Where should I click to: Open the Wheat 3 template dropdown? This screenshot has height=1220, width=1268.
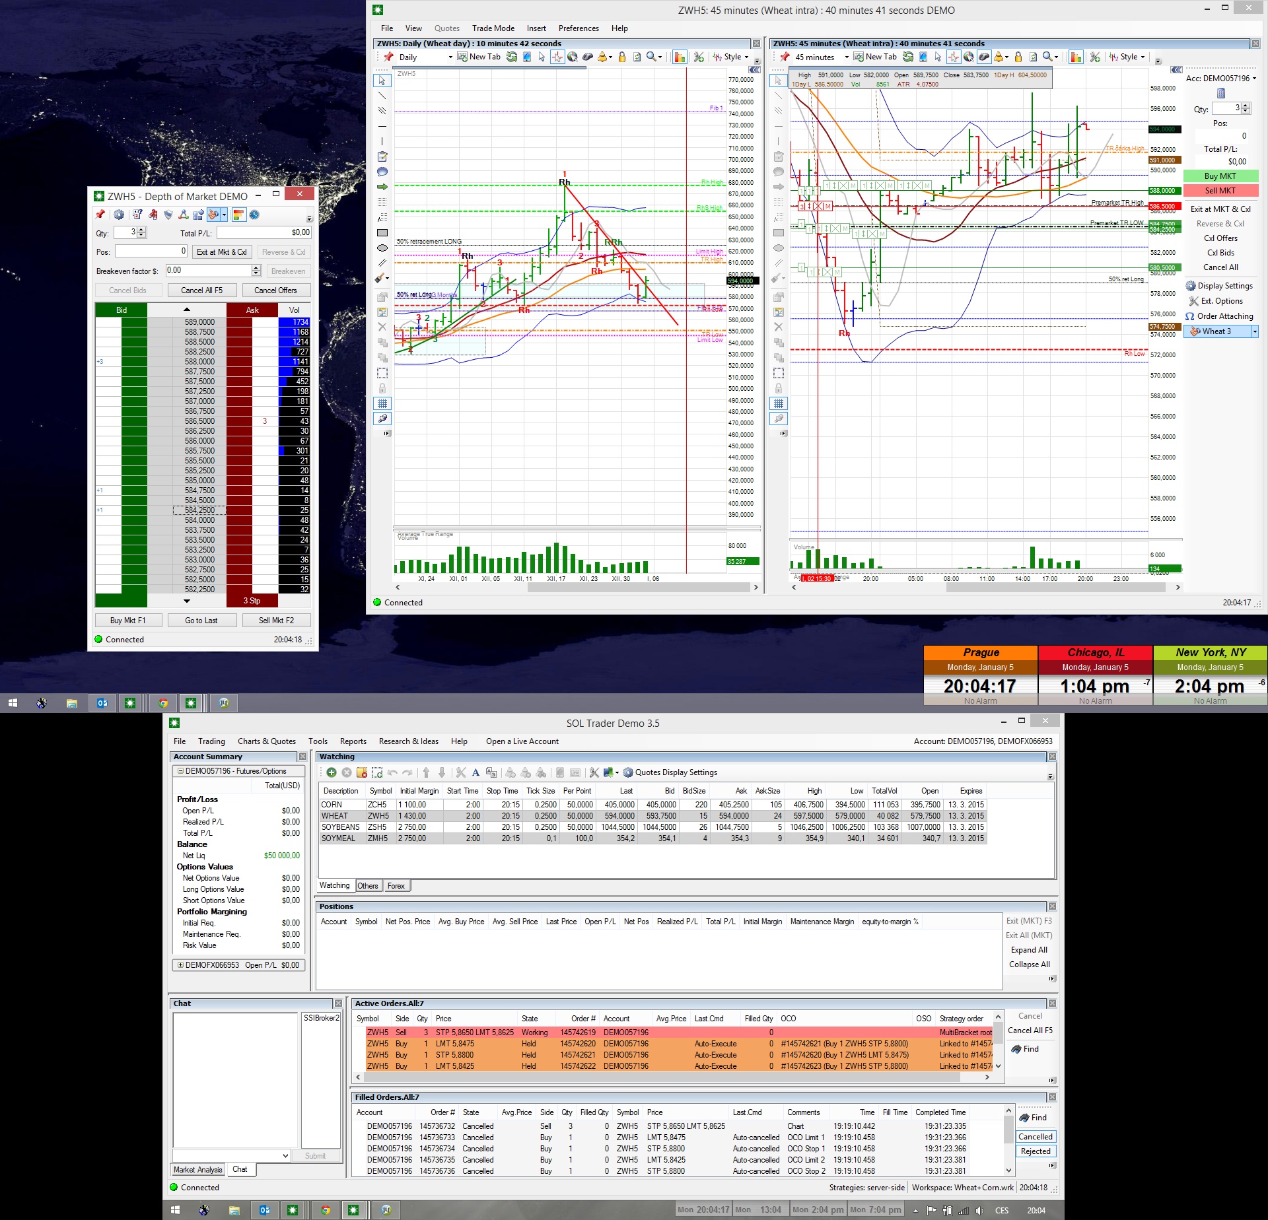tap(1254, 331)
